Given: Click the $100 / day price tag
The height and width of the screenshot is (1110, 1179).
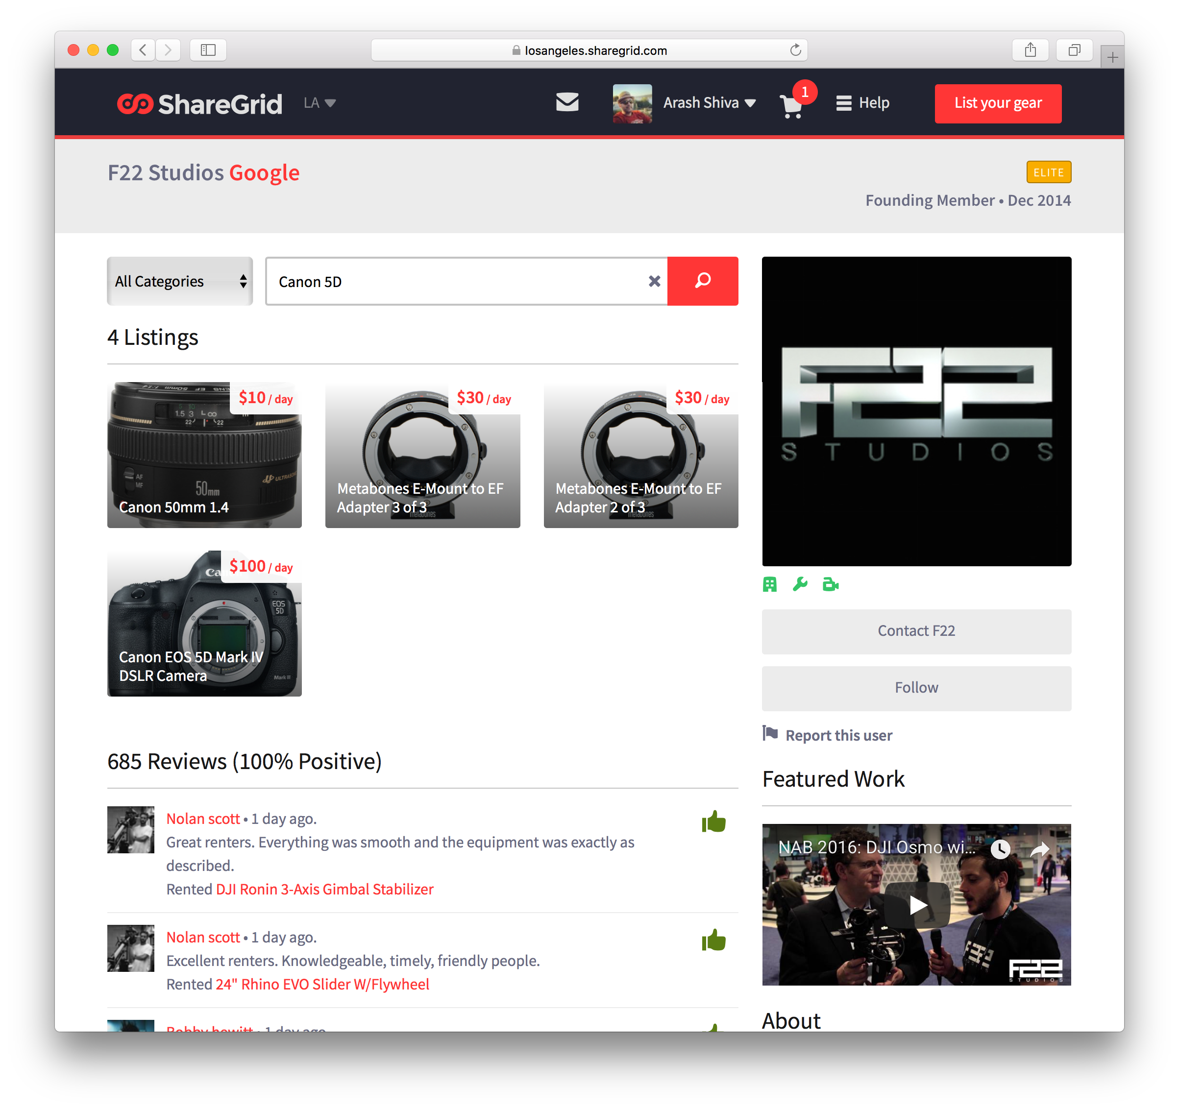Looking at the screenshot, I should [x=261, y=567].
